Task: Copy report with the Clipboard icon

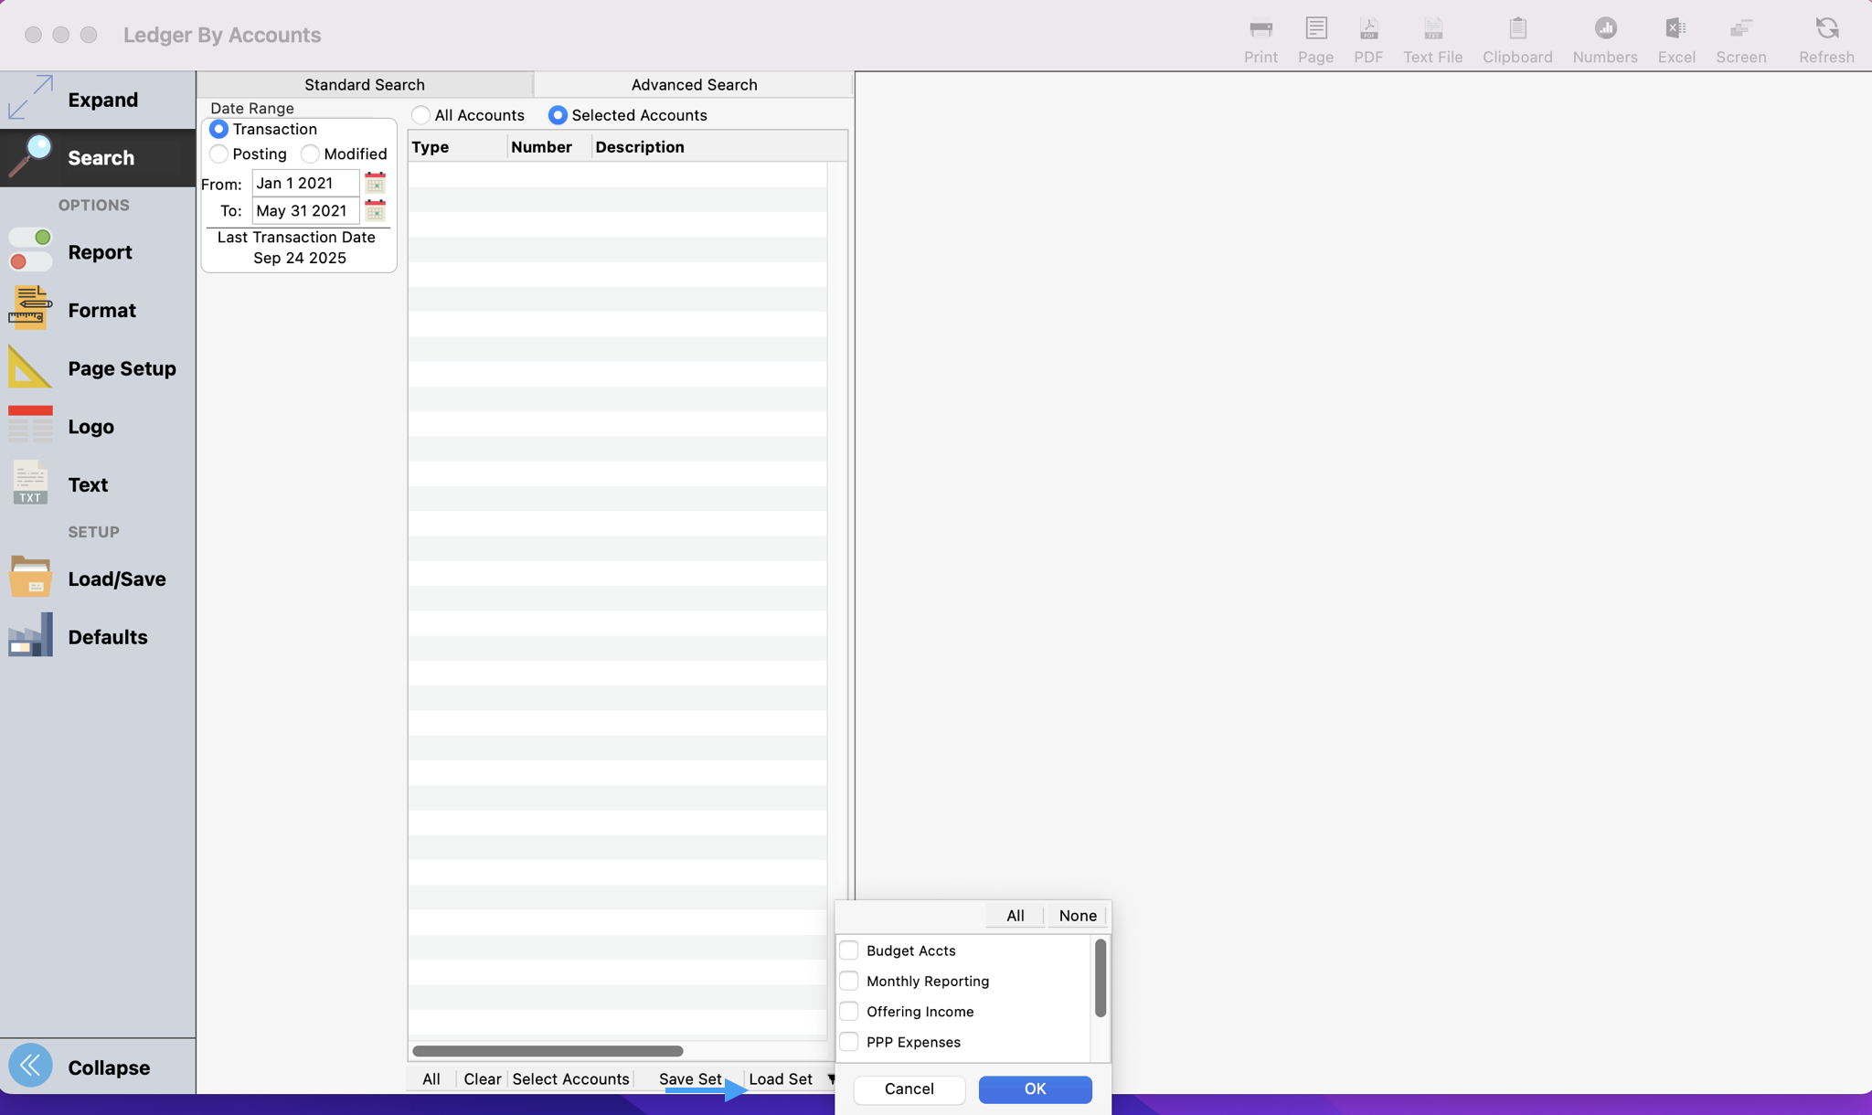Action: [1516, 29]
